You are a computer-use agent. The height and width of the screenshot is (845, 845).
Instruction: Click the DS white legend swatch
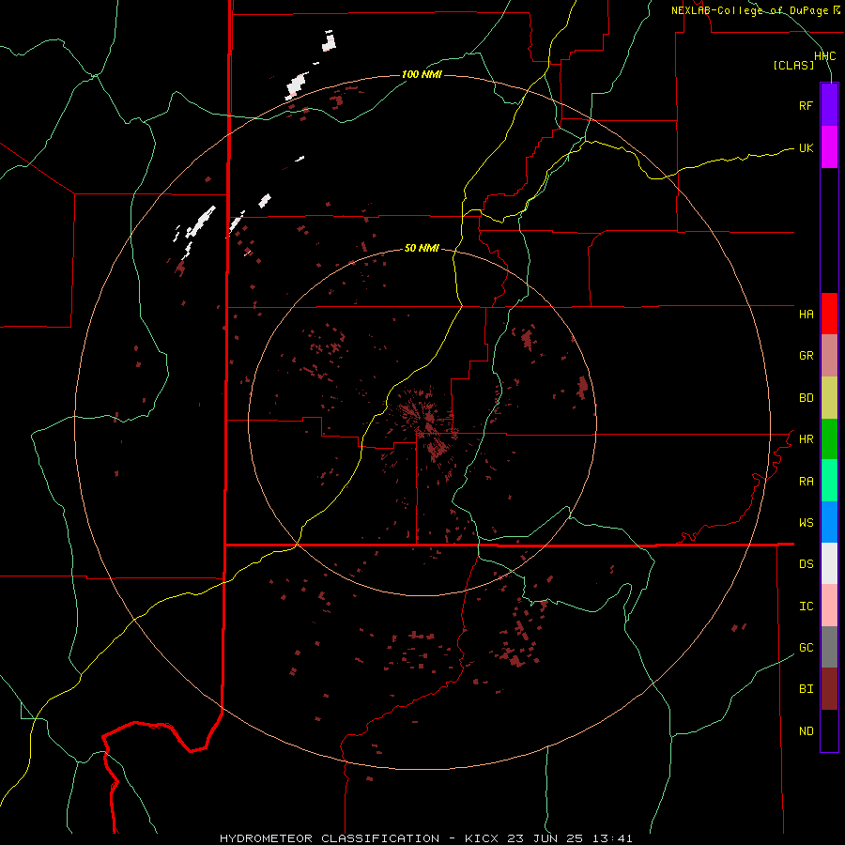point(829,563)
